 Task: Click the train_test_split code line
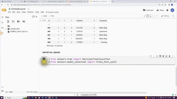(84, 62)
